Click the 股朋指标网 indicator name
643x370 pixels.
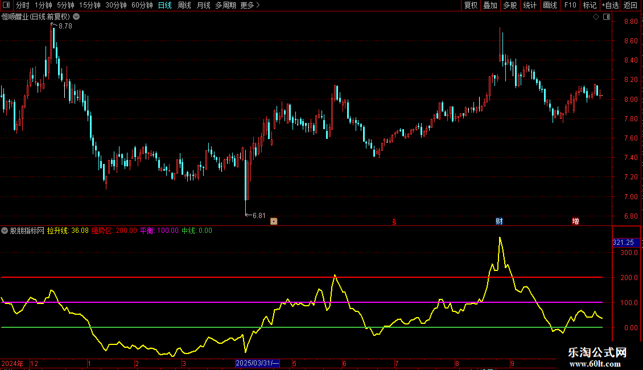pos(27,231)
